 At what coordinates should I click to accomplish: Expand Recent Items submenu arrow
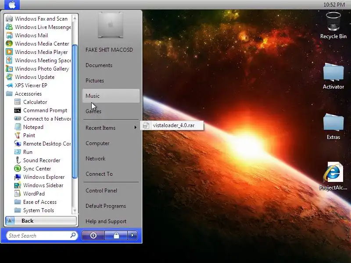(x=135, y=128)
